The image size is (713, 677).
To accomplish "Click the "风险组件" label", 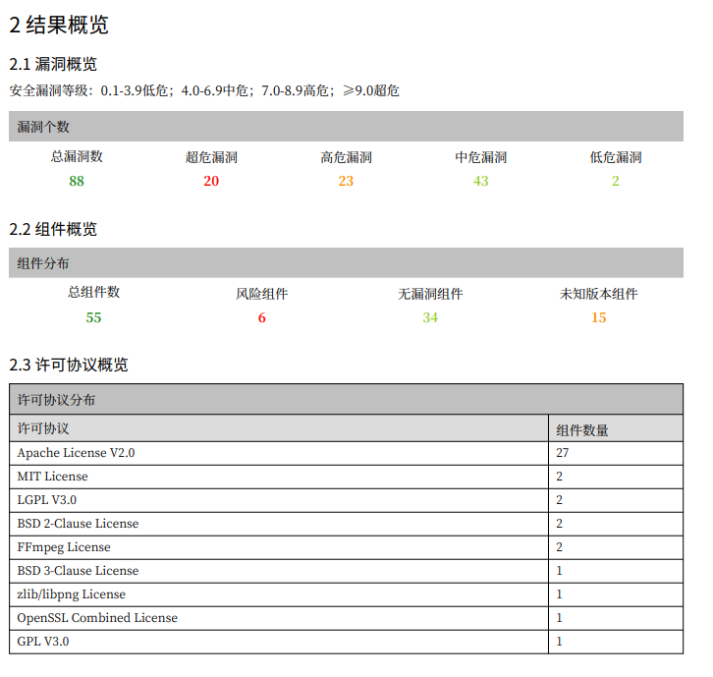I will (x=262, y=294).
